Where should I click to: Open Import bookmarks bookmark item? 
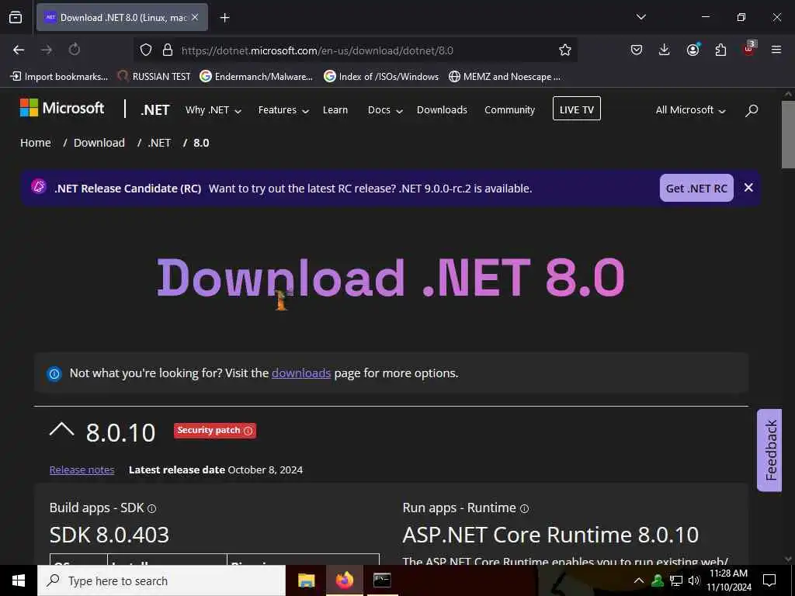59,77
